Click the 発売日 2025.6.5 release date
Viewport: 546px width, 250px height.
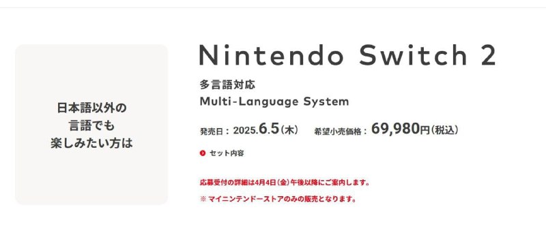(249, 129)
